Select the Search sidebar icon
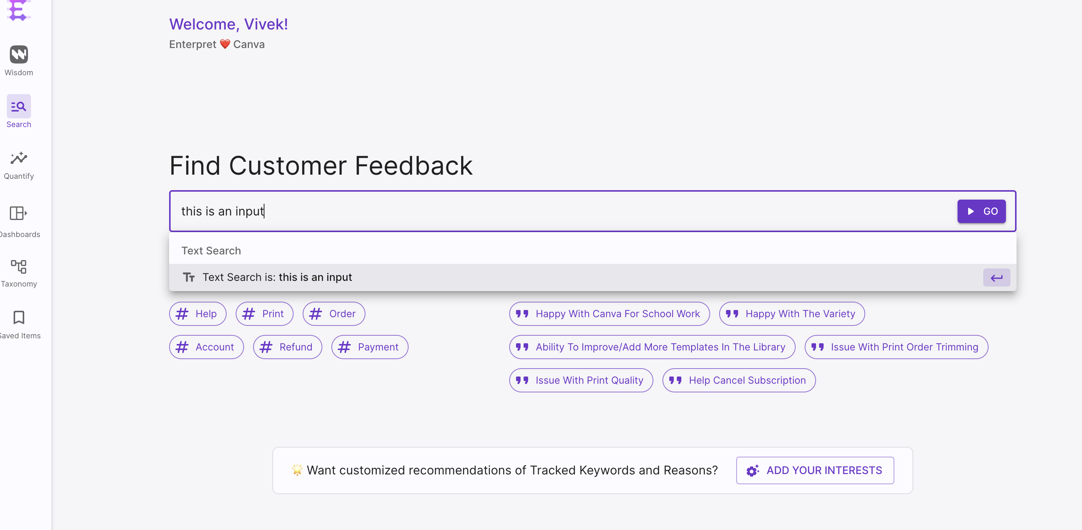This screenshot has width=1082, height=530. tap(19, 107)
